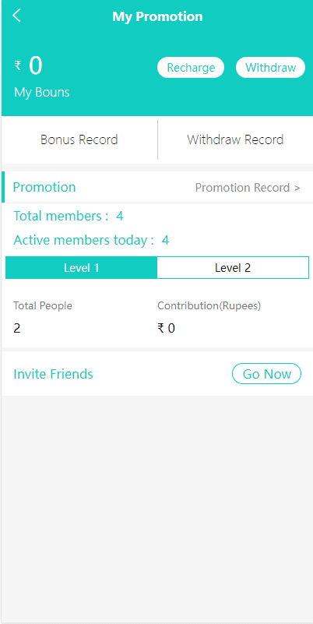Go back using the header arrow
313x624 pixels.
(16, 16)
